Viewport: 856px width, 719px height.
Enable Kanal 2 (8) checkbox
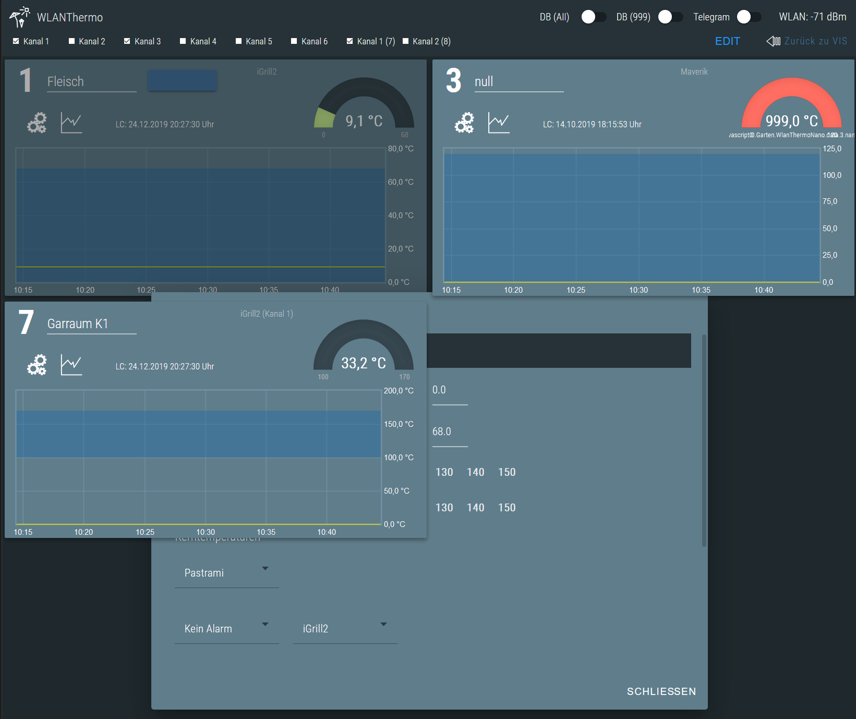pyautogui.click(x=406, y=41)
